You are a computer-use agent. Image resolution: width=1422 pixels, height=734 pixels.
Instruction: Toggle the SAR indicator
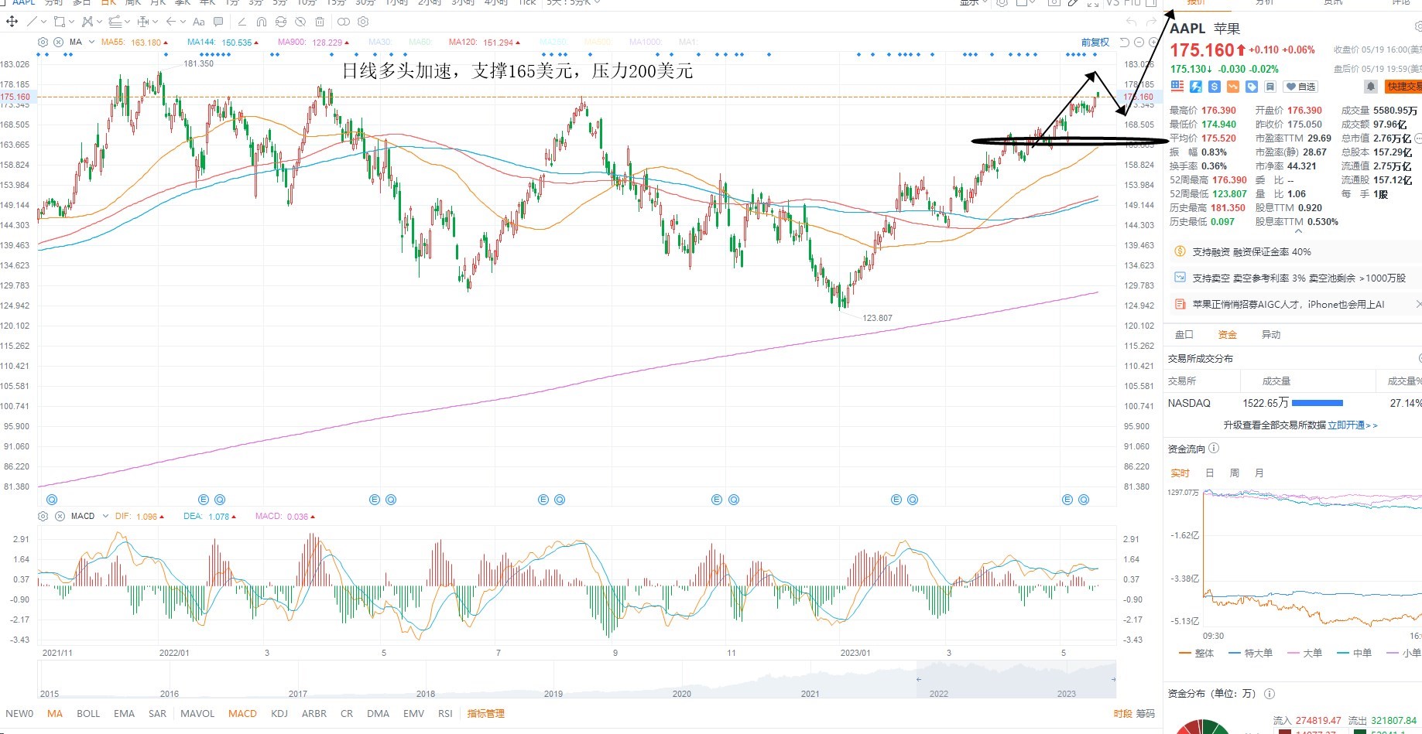coord(157,714)
